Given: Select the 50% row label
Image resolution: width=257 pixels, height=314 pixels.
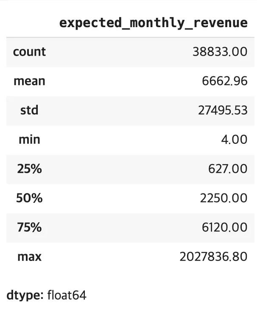Looking at the screenshot, I should tap(29, 198).
